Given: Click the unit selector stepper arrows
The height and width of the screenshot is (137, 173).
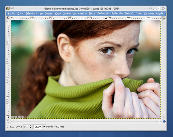Looking at the screenshot, I should click(30, 127).
